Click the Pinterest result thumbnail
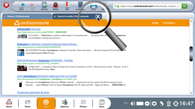Image resolution: width=195 pixels, height=109 pixels. [21, 53]
